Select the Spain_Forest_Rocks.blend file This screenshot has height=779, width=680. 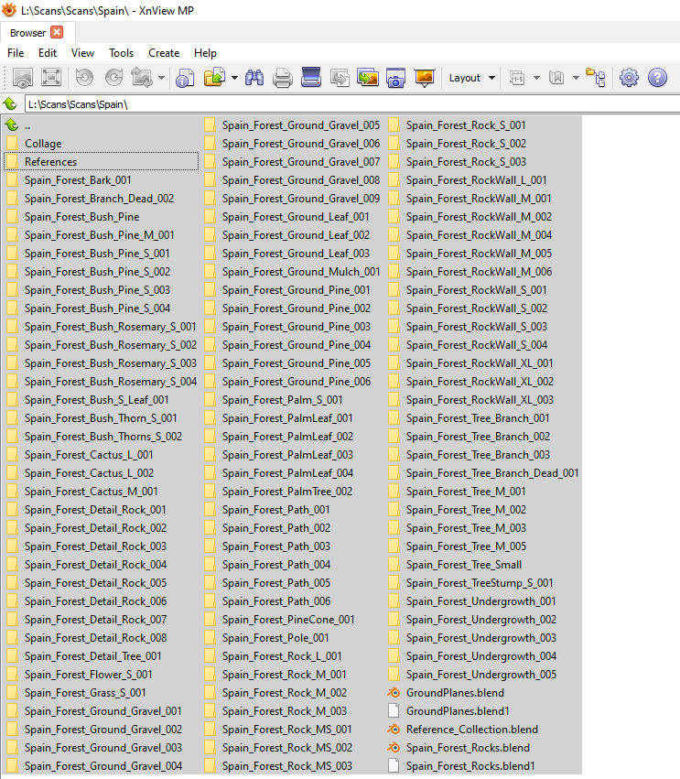[x=483, y=748]
